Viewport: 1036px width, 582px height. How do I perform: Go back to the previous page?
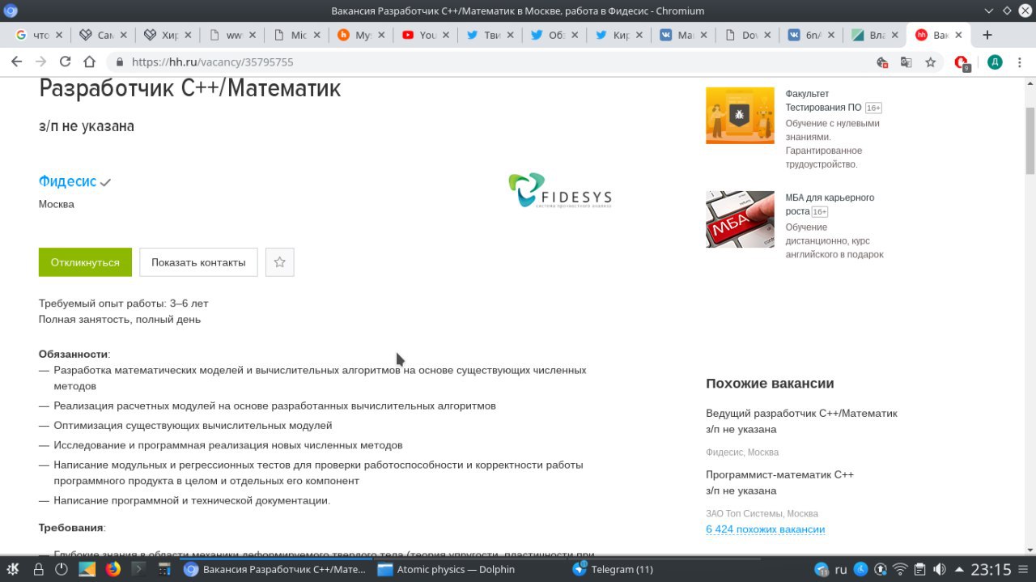click(16, 62)
